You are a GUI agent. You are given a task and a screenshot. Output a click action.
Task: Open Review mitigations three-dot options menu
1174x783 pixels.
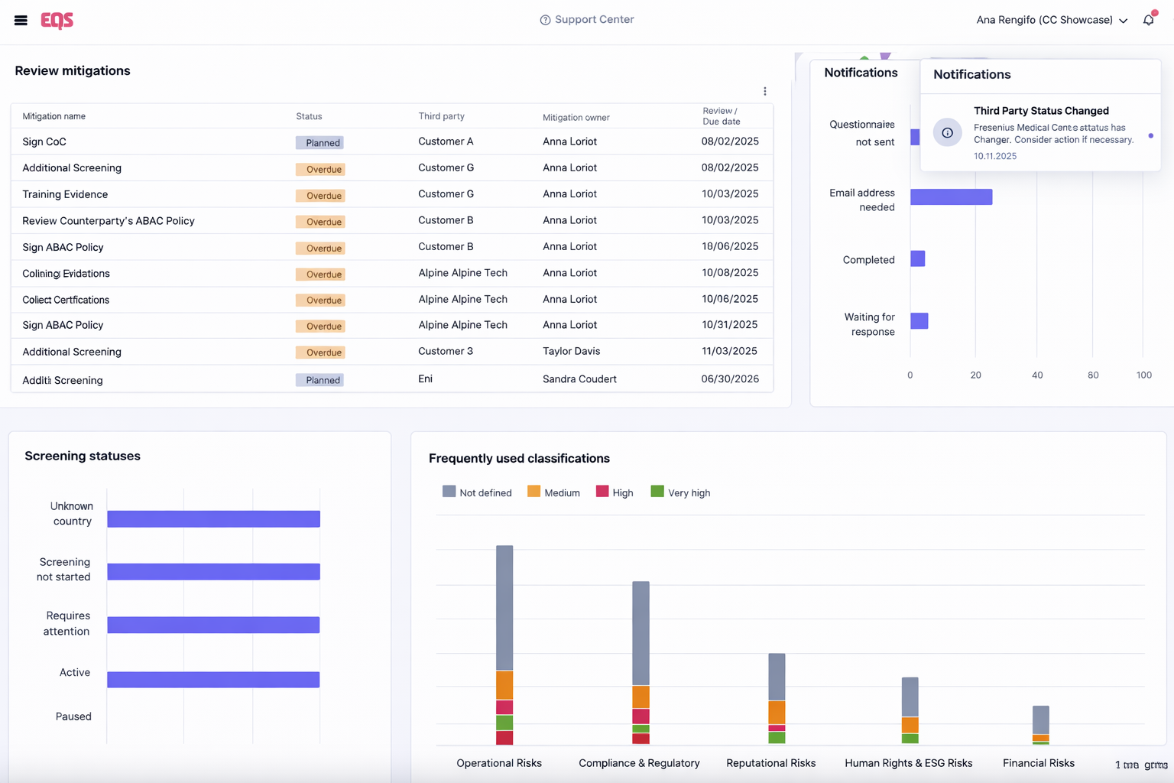pos(764,91)
